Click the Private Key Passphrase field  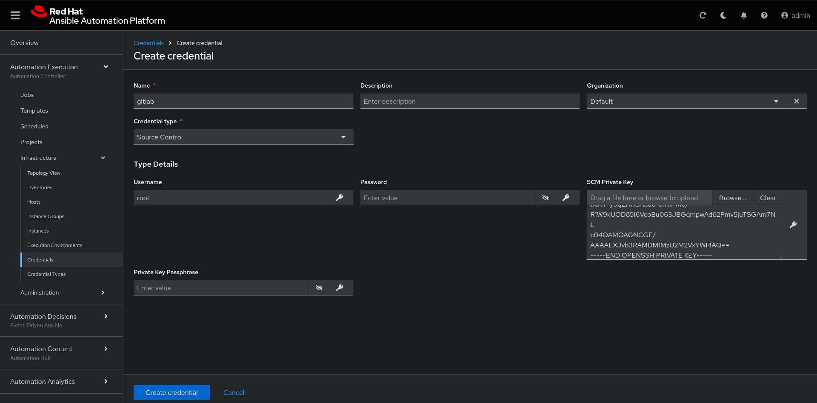[x=221, y=288]
